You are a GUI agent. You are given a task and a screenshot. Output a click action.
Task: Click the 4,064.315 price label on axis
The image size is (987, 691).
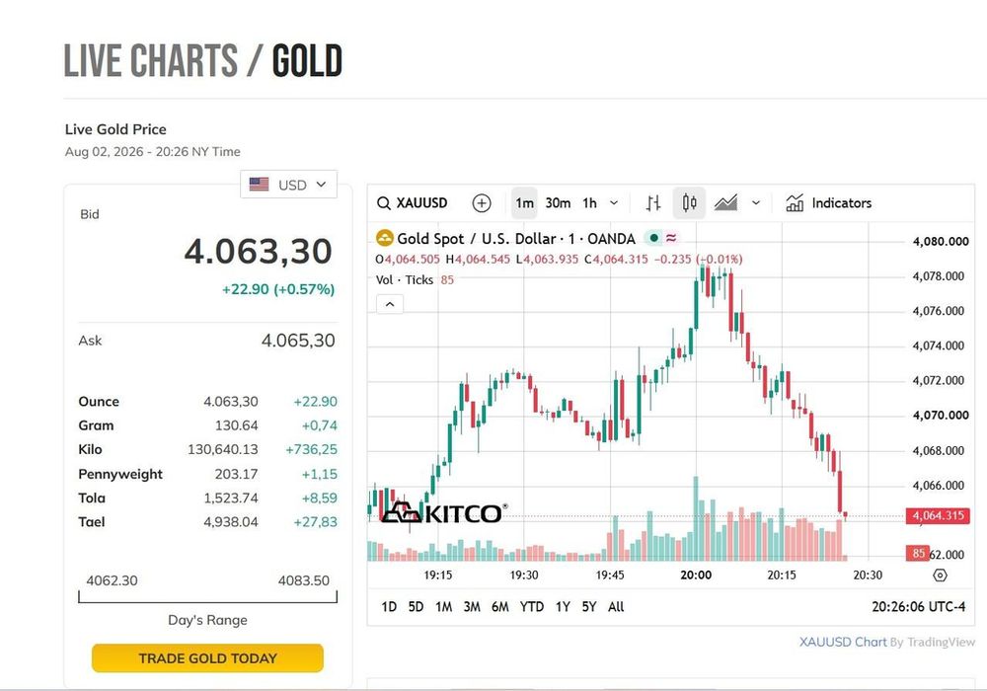938,516
